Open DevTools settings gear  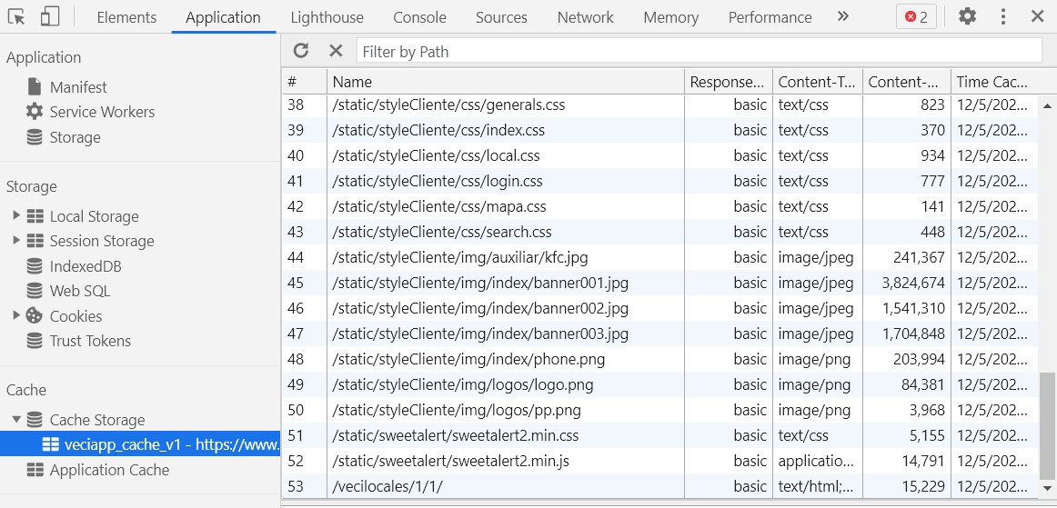click(x=968, y=16)
